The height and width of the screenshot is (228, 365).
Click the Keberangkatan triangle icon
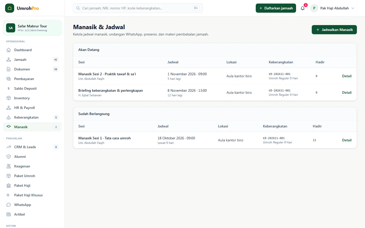click(9, 117)
